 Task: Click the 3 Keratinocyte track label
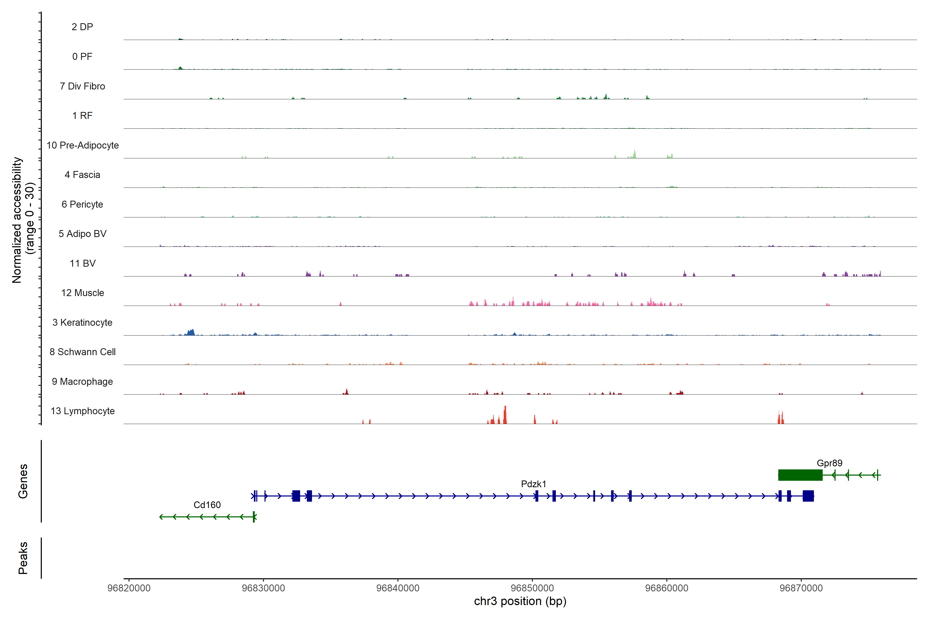82,323
